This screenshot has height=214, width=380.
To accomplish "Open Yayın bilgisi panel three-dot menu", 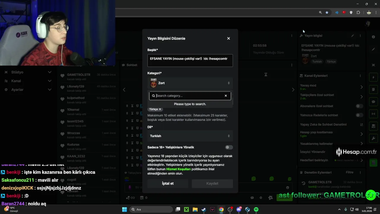I will [x=360, y=36].
